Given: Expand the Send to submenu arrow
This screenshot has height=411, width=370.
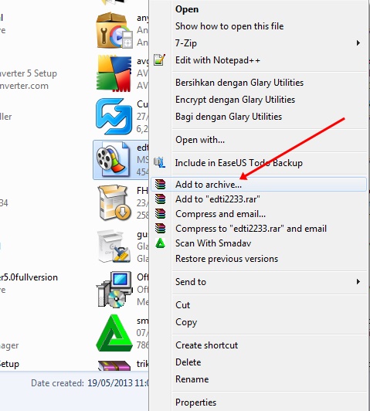Looking at the screenshot, I should [358, 282].
